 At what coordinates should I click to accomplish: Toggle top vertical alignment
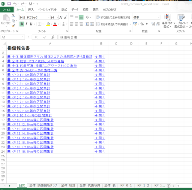72,17
